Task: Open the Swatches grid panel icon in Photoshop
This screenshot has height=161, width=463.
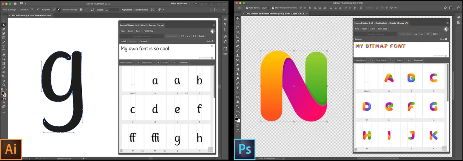Action: [459, 22]
